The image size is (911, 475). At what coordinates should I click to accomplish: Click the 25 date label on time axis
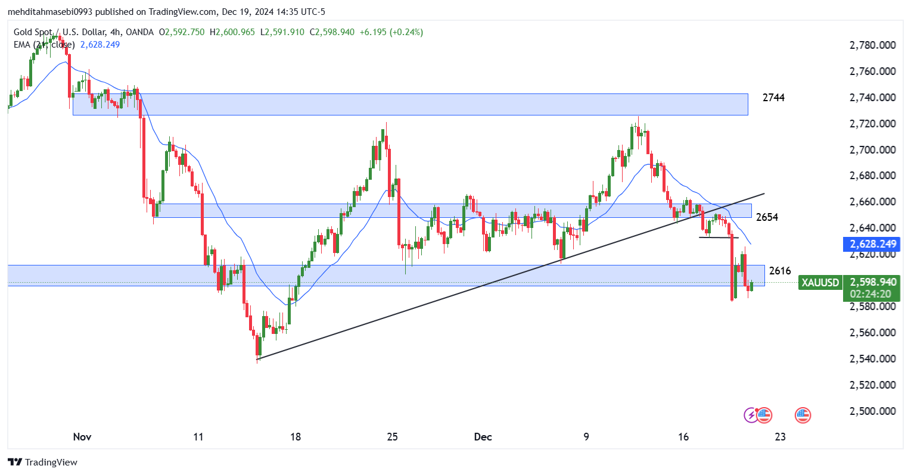pyautogui.click(x=392, y=437)
